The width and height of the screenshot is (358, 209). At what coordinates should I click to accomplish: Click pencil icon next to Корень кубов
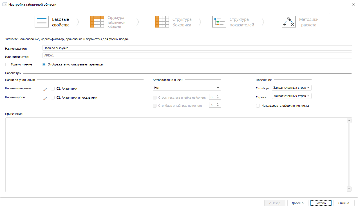45,98
